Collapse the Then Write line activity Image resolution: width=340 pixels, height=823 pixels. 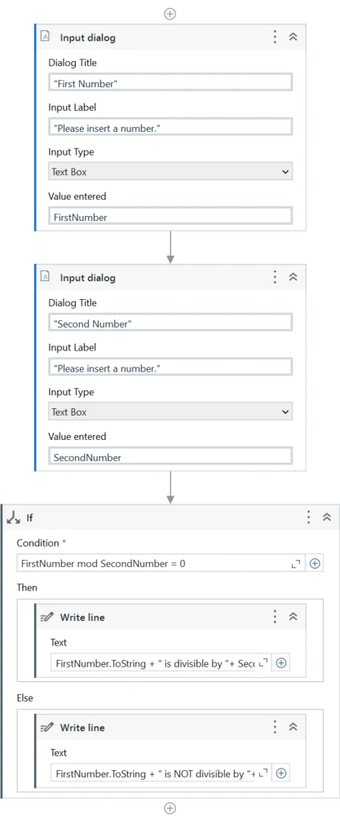294,617
